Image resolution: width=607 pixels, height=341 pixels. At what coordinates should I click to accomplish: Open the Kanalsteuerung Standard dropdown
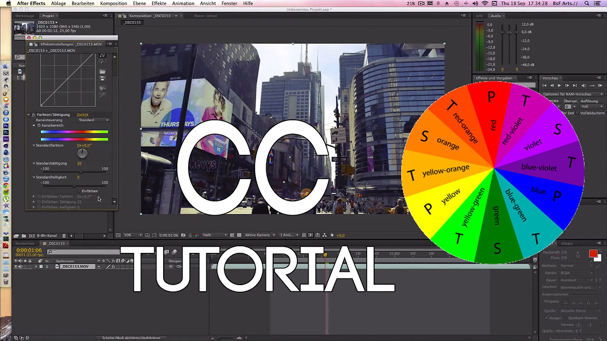tap(94, 120)
